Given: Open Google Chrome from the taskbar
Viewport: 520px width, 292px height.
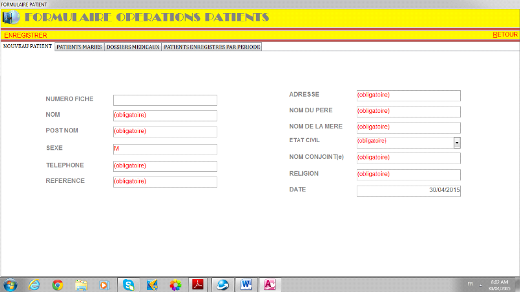Looking at the screenshot, I should click(x=58, y=285).
